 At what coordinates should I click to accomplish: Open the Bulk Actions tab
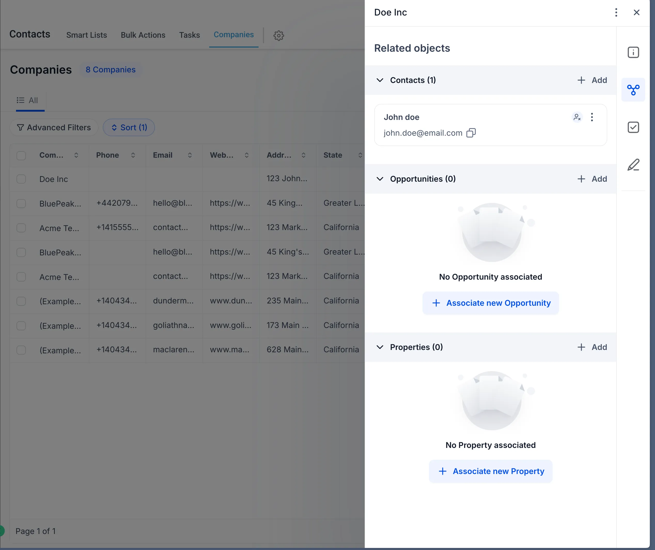point(143,35)
